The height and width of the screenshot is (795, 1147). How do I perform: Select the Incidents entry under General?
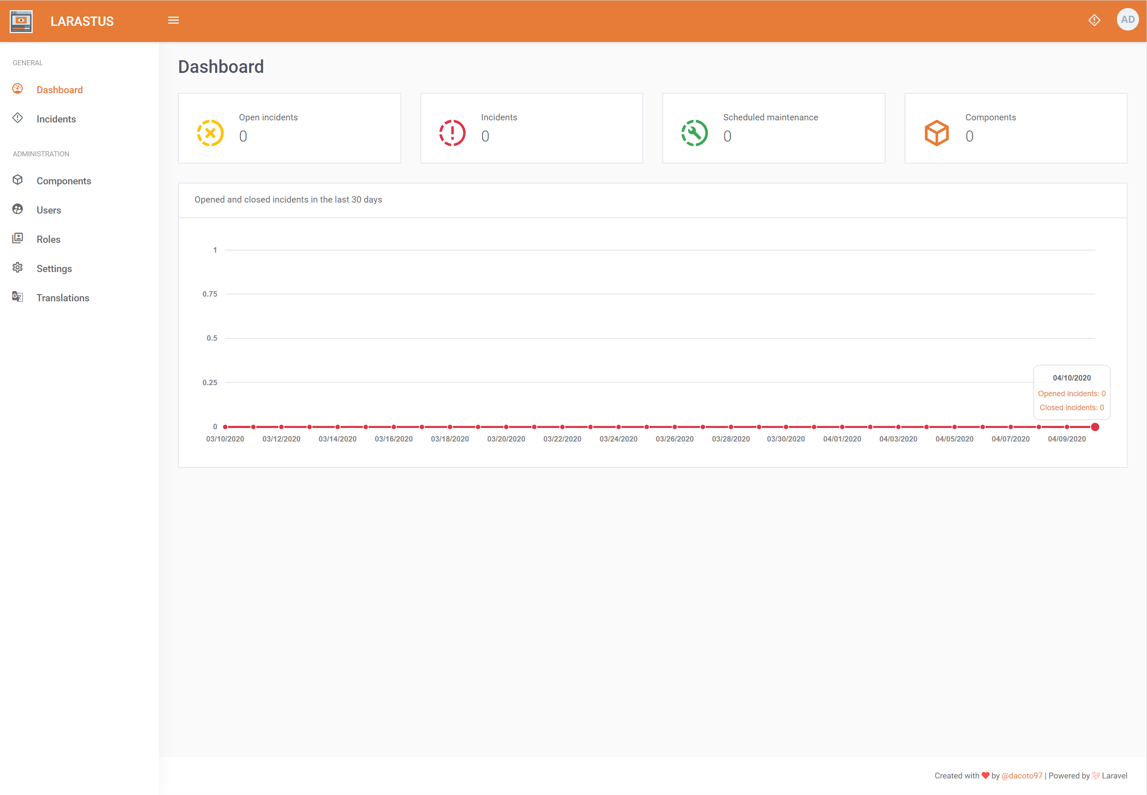point(56,119)
